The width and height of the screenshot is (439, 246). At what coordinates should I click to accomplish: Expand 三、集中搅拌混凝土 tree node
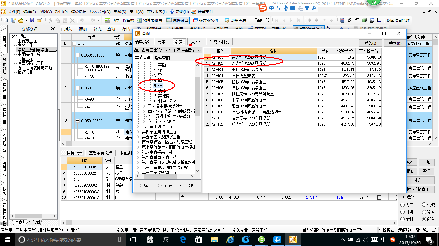[x=144, y=106]
